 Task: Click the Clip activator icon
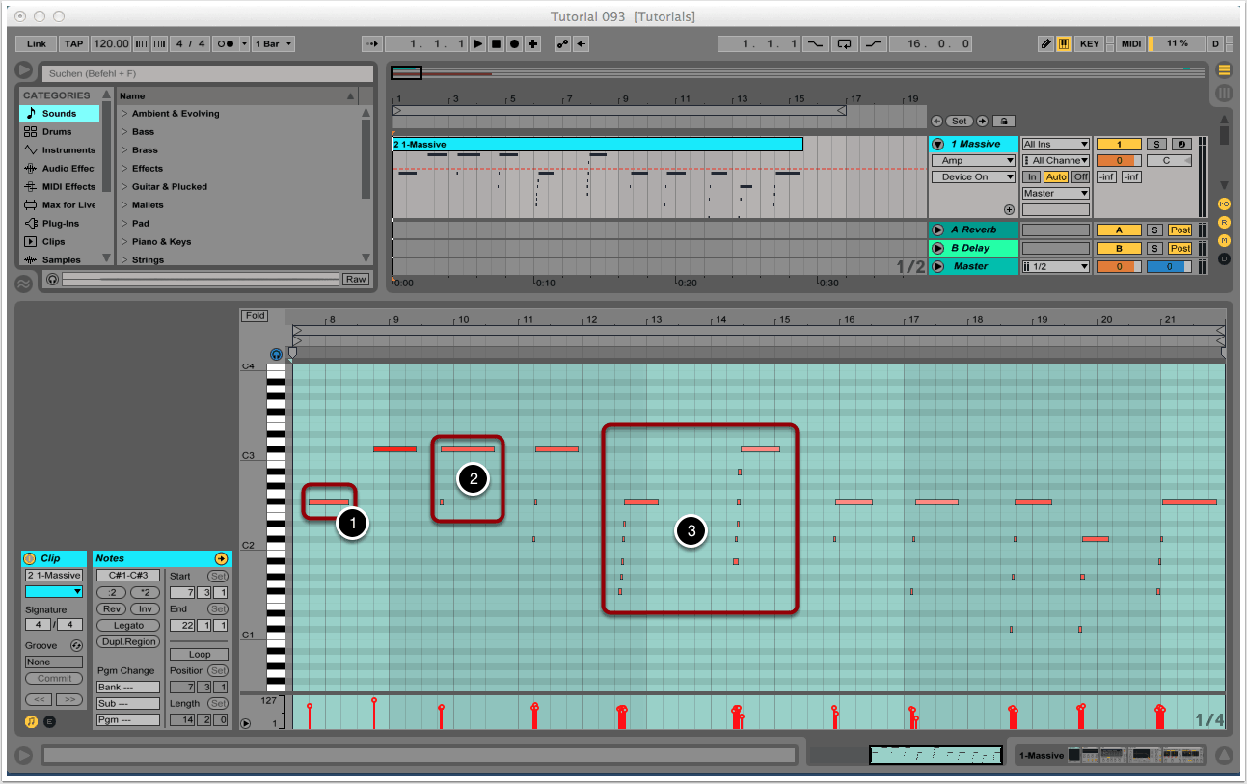coord(29,558)
